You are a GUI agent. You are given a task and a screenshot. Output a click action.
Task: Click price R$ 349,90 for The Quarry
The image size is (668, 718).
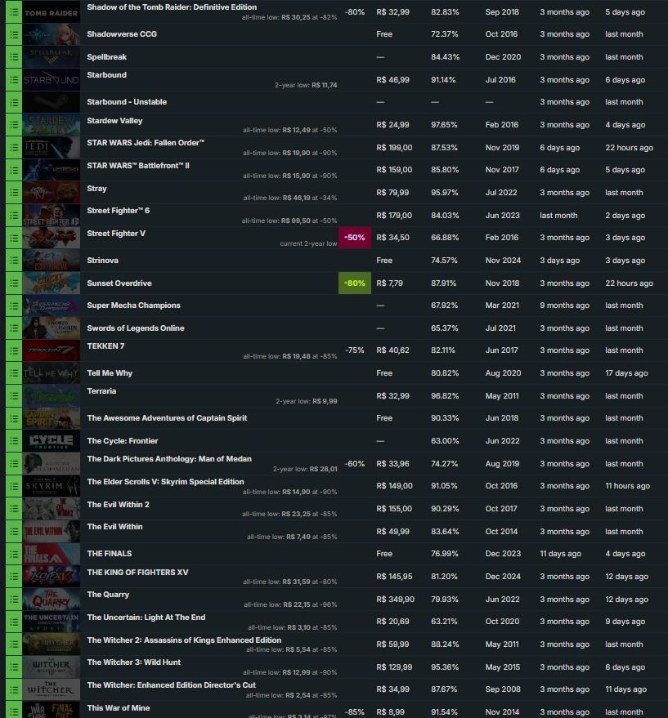pos(395,599)
